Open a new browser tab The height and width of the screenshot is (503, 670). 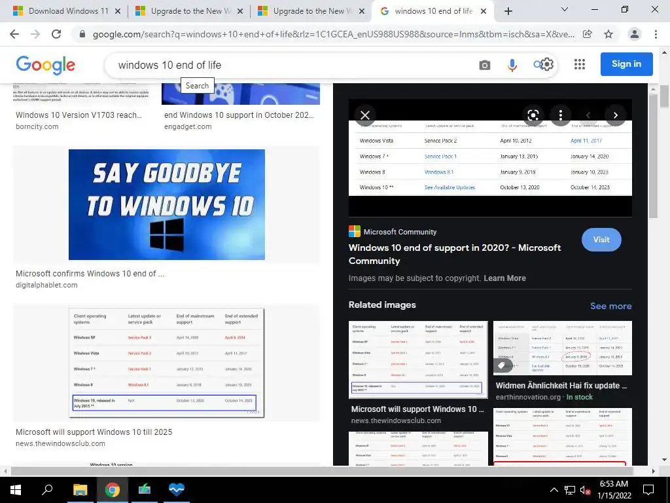[508, 11]
